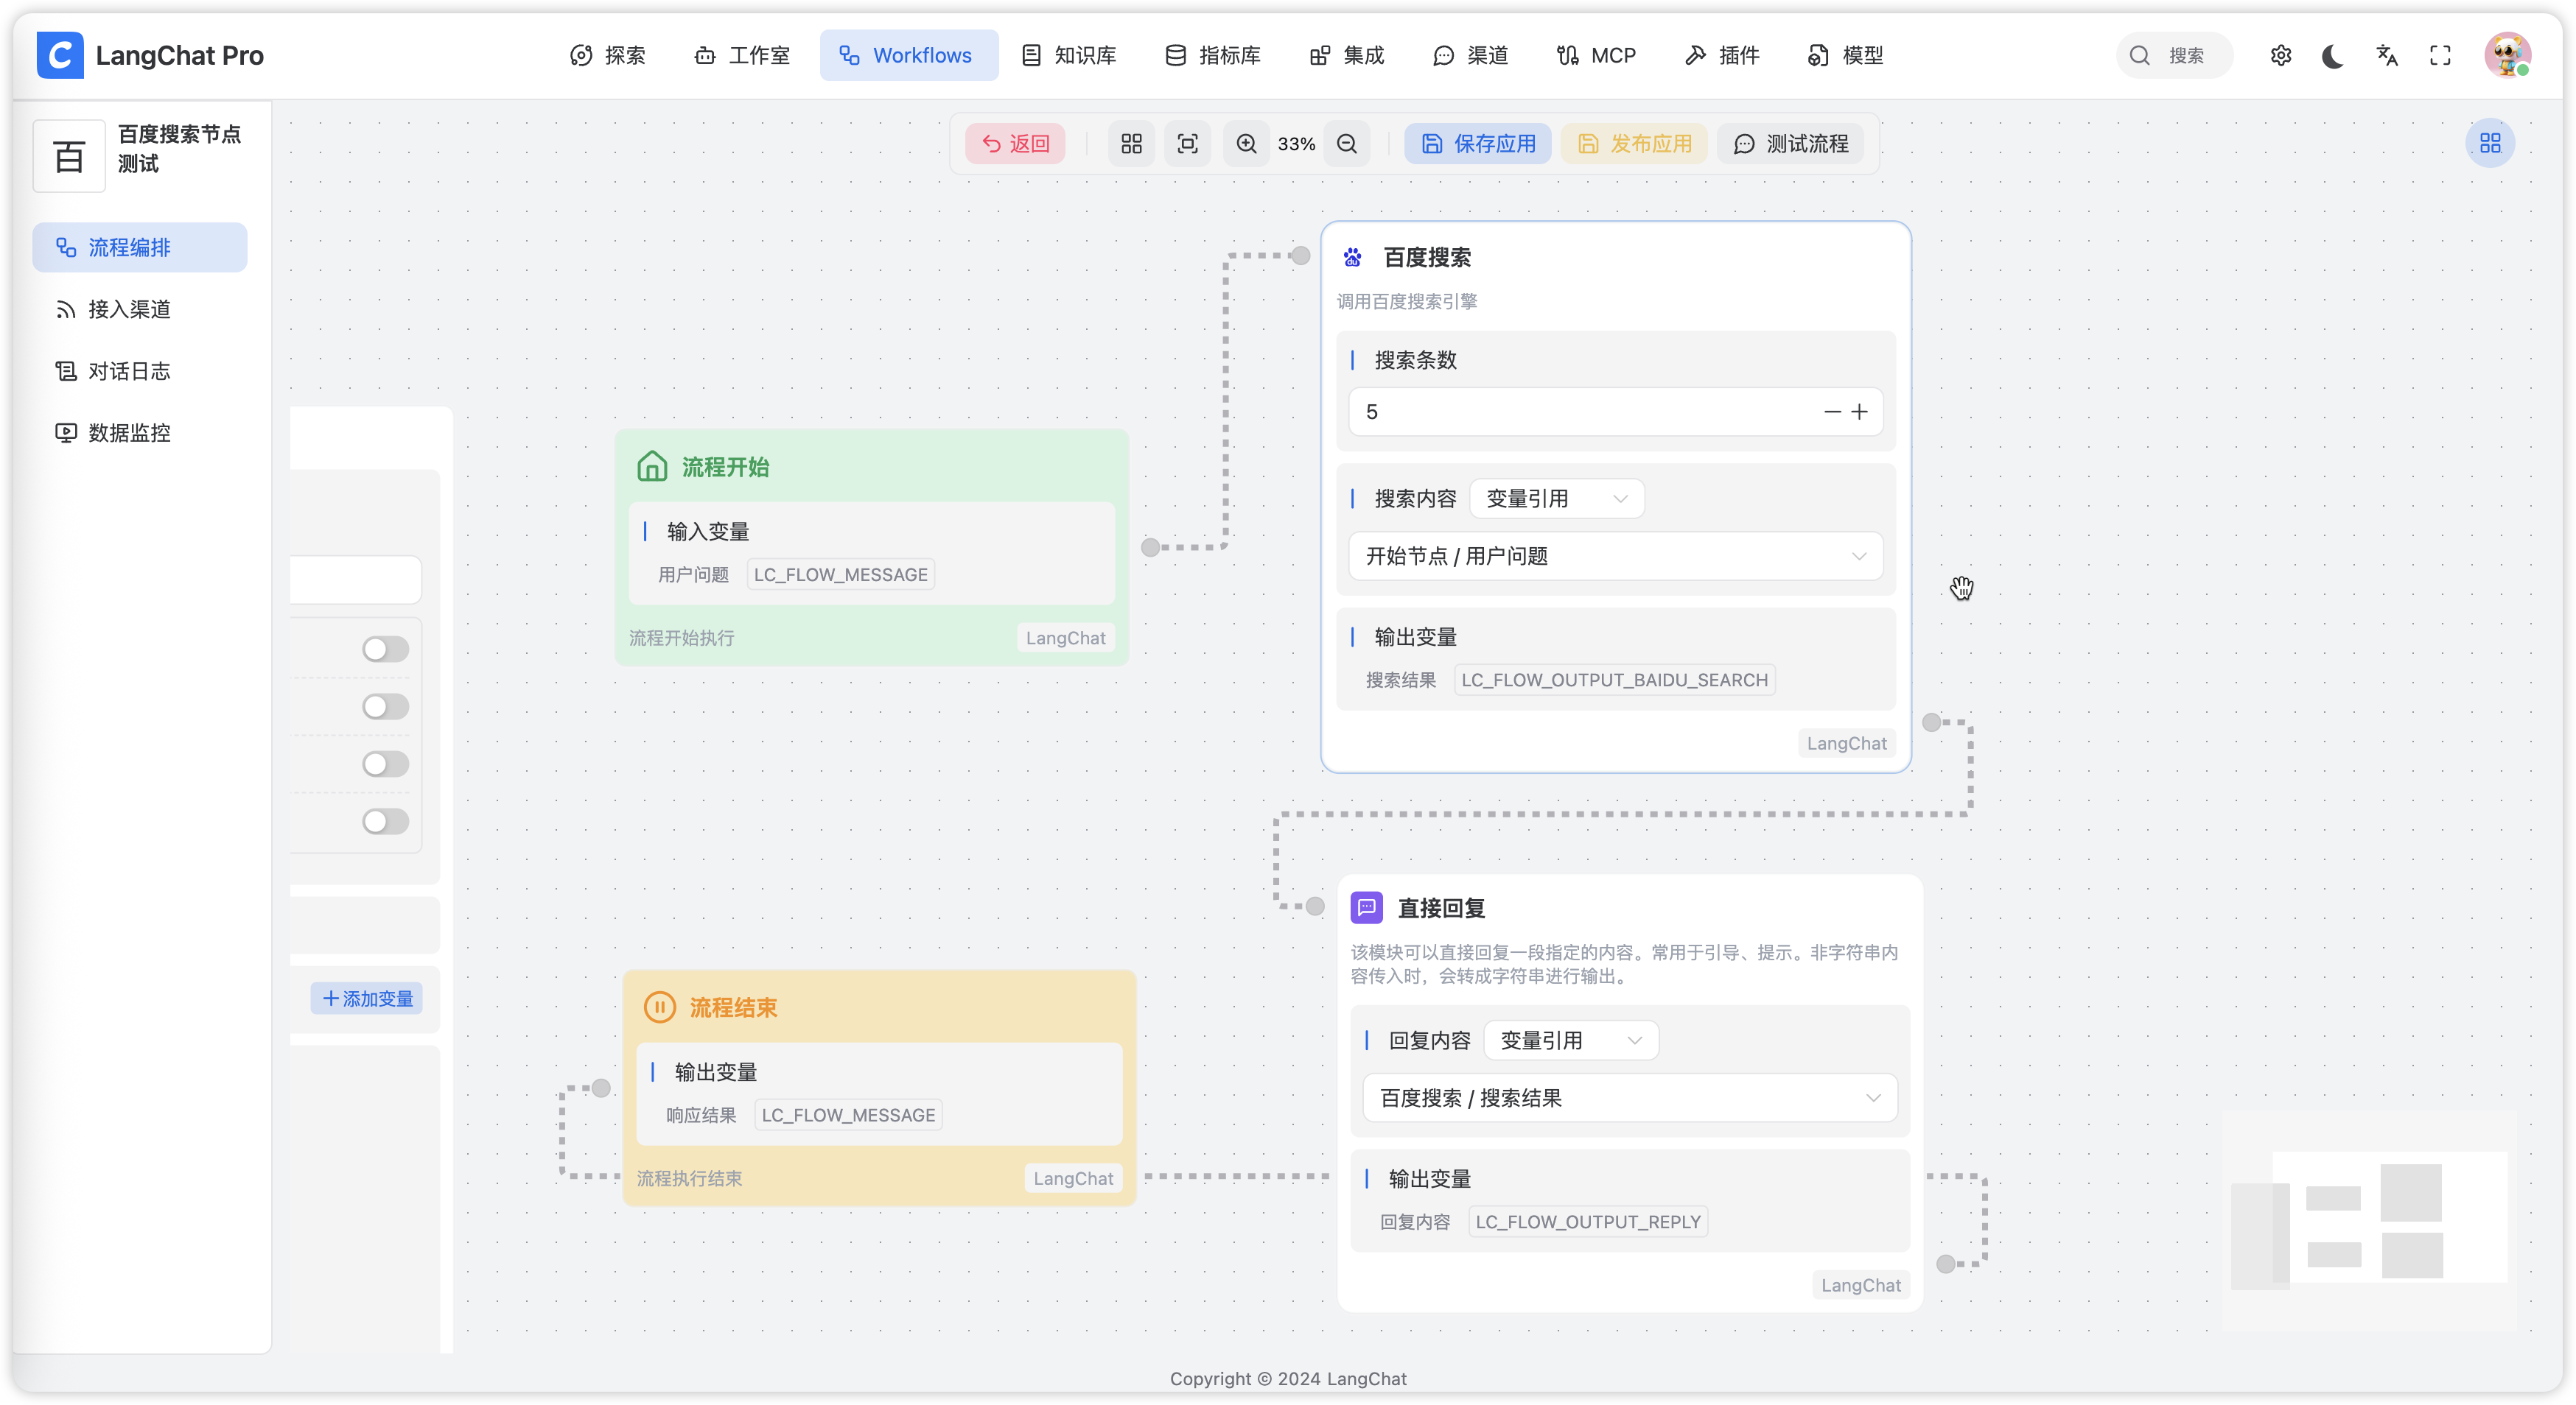Open the 知识库 top menu
The height and width of the screenshot is (1405, 2576).
click(1069, 56)
